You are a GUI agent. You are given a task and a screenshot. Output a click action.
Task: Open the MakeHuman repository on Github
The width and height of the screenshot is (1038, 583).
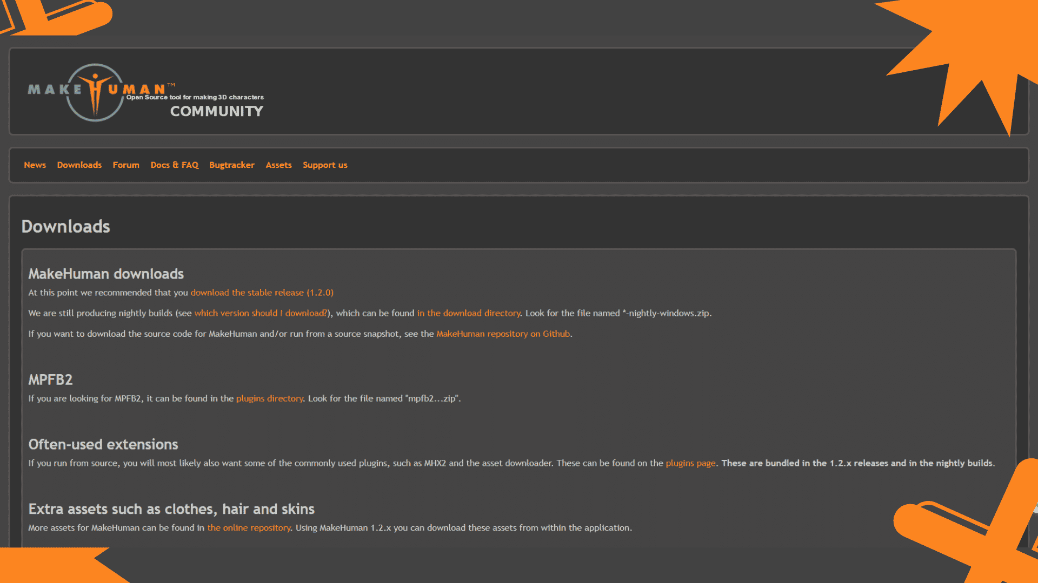(504, 333)
